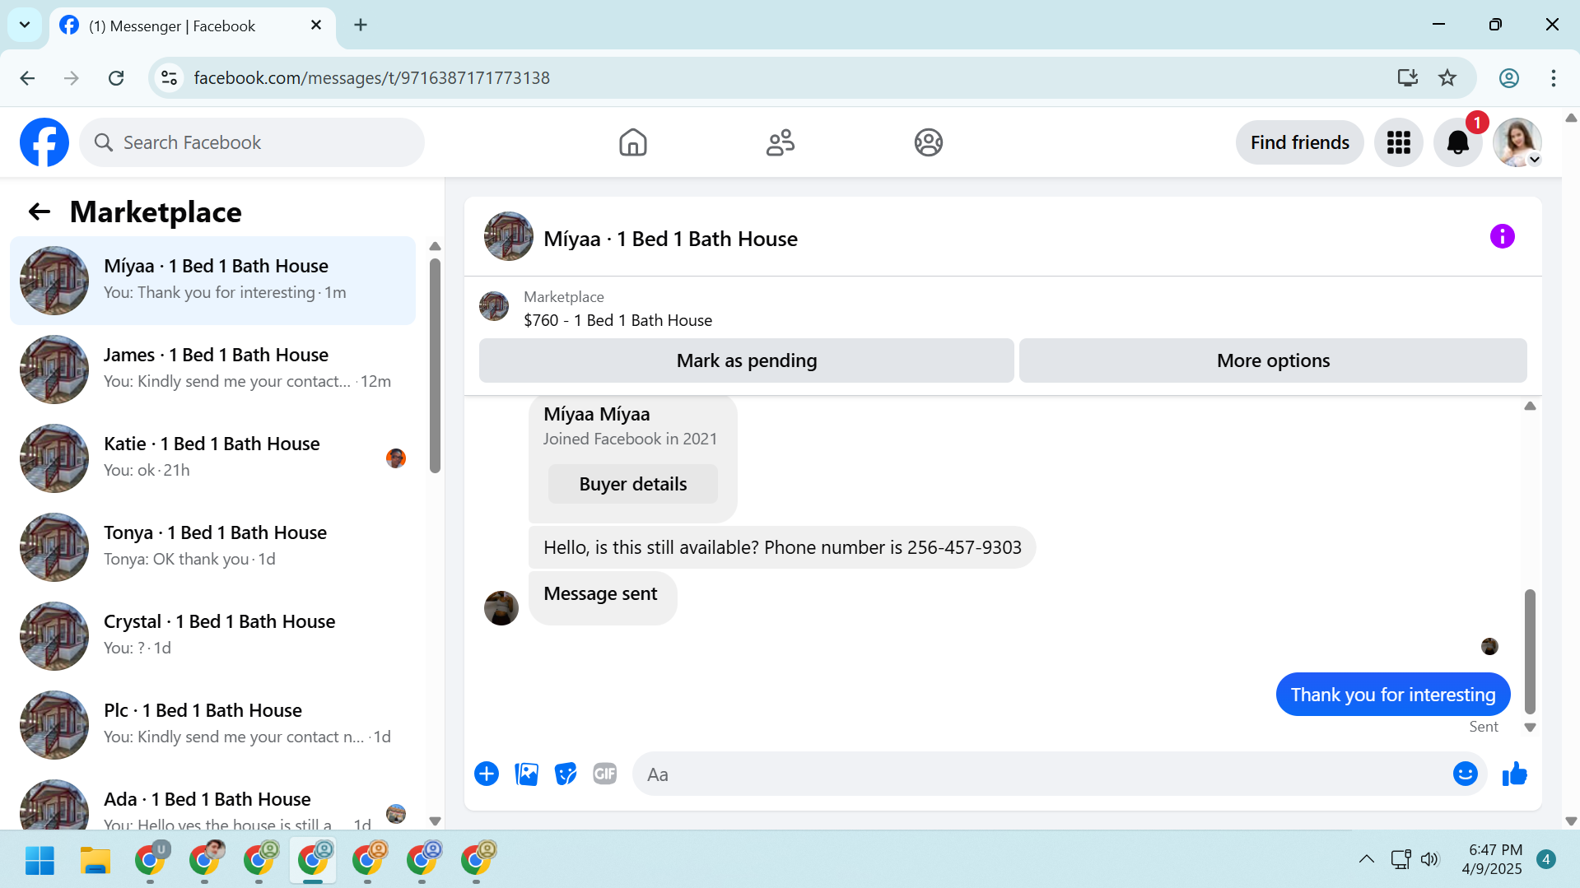Viewport: 1580px width, 888px height.
Task: Go forward in browser history
Action: [x=72, y=78]
